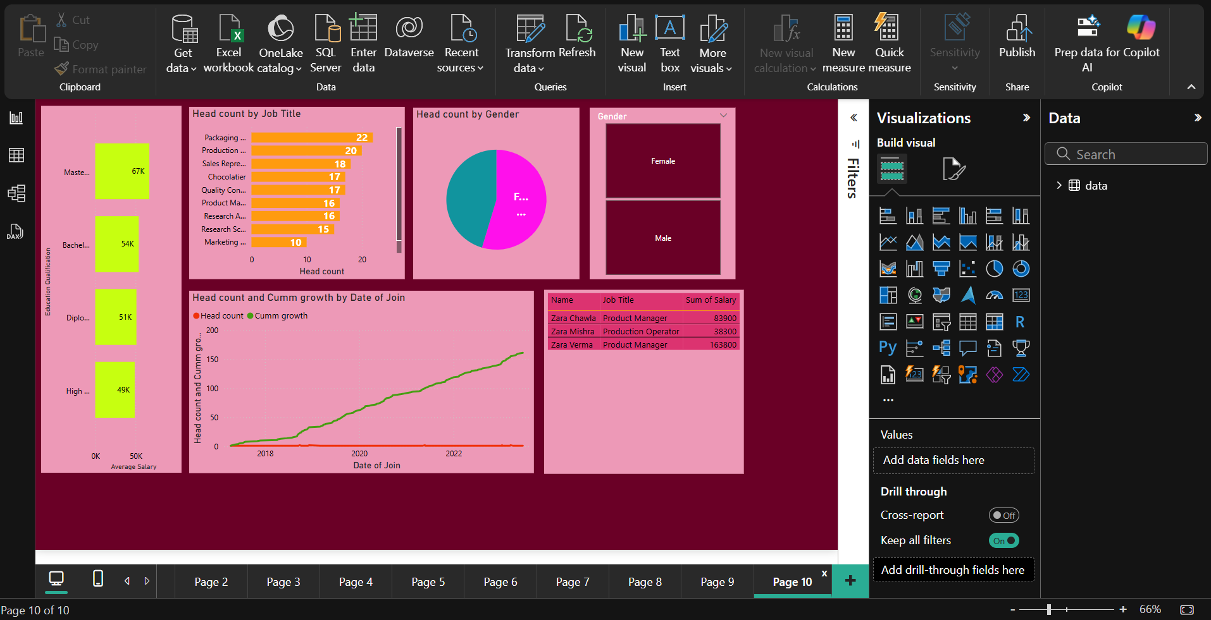The height and width of the screenshot is (620, 1211).
Task: Add a new page with plus button
Action: (850, 580)
